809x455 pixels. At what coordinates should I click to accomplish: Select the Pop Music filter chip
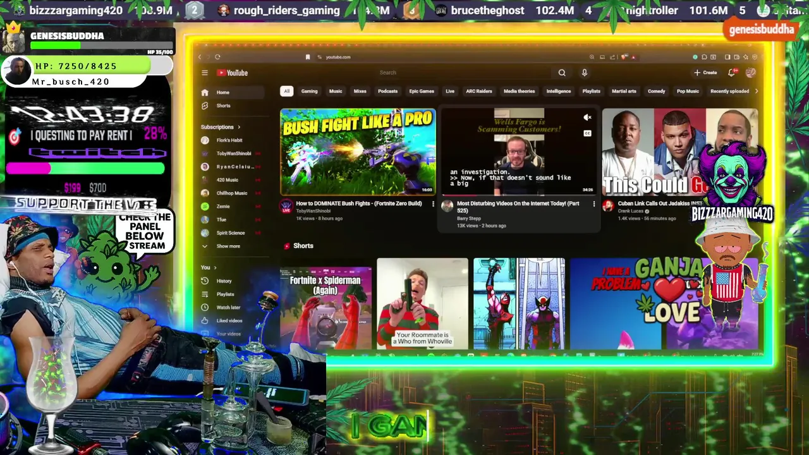[688, 91]
